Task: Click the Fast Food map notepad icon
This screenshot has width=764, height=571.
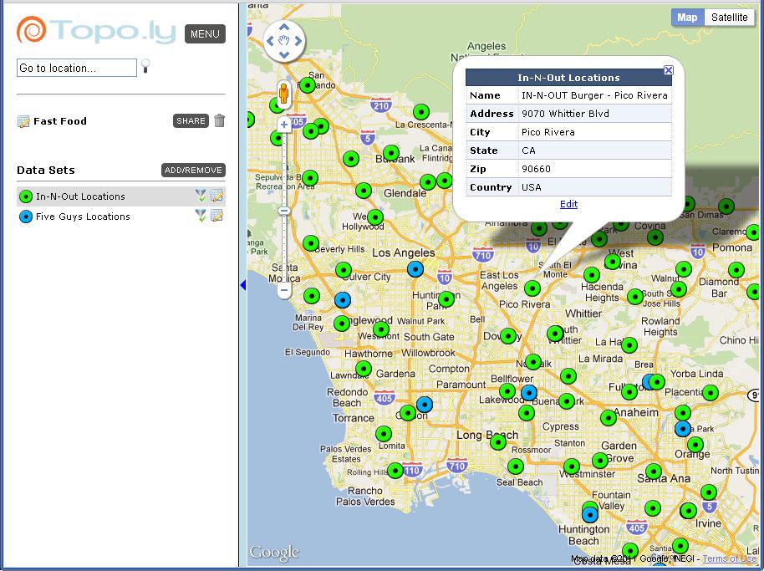Action: point(23,121)
